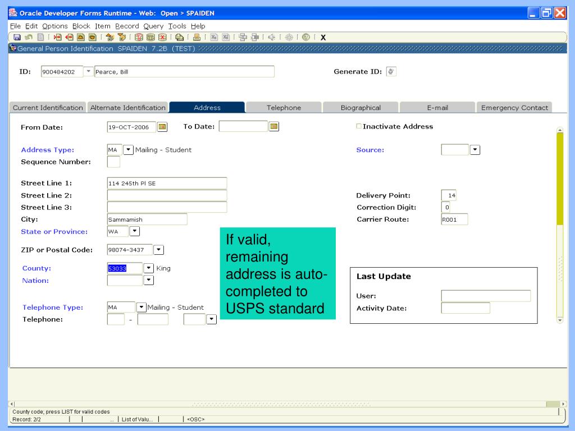Click the Sequence Number field

click(x=113, y=162)
